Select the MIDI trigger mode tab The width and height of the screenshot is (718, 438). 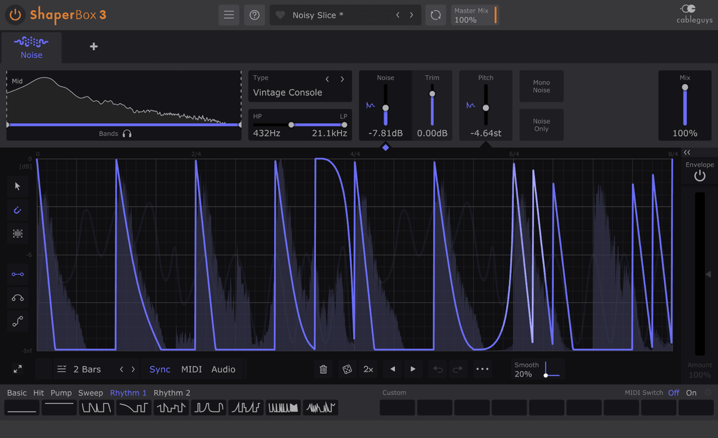(191, 369)
